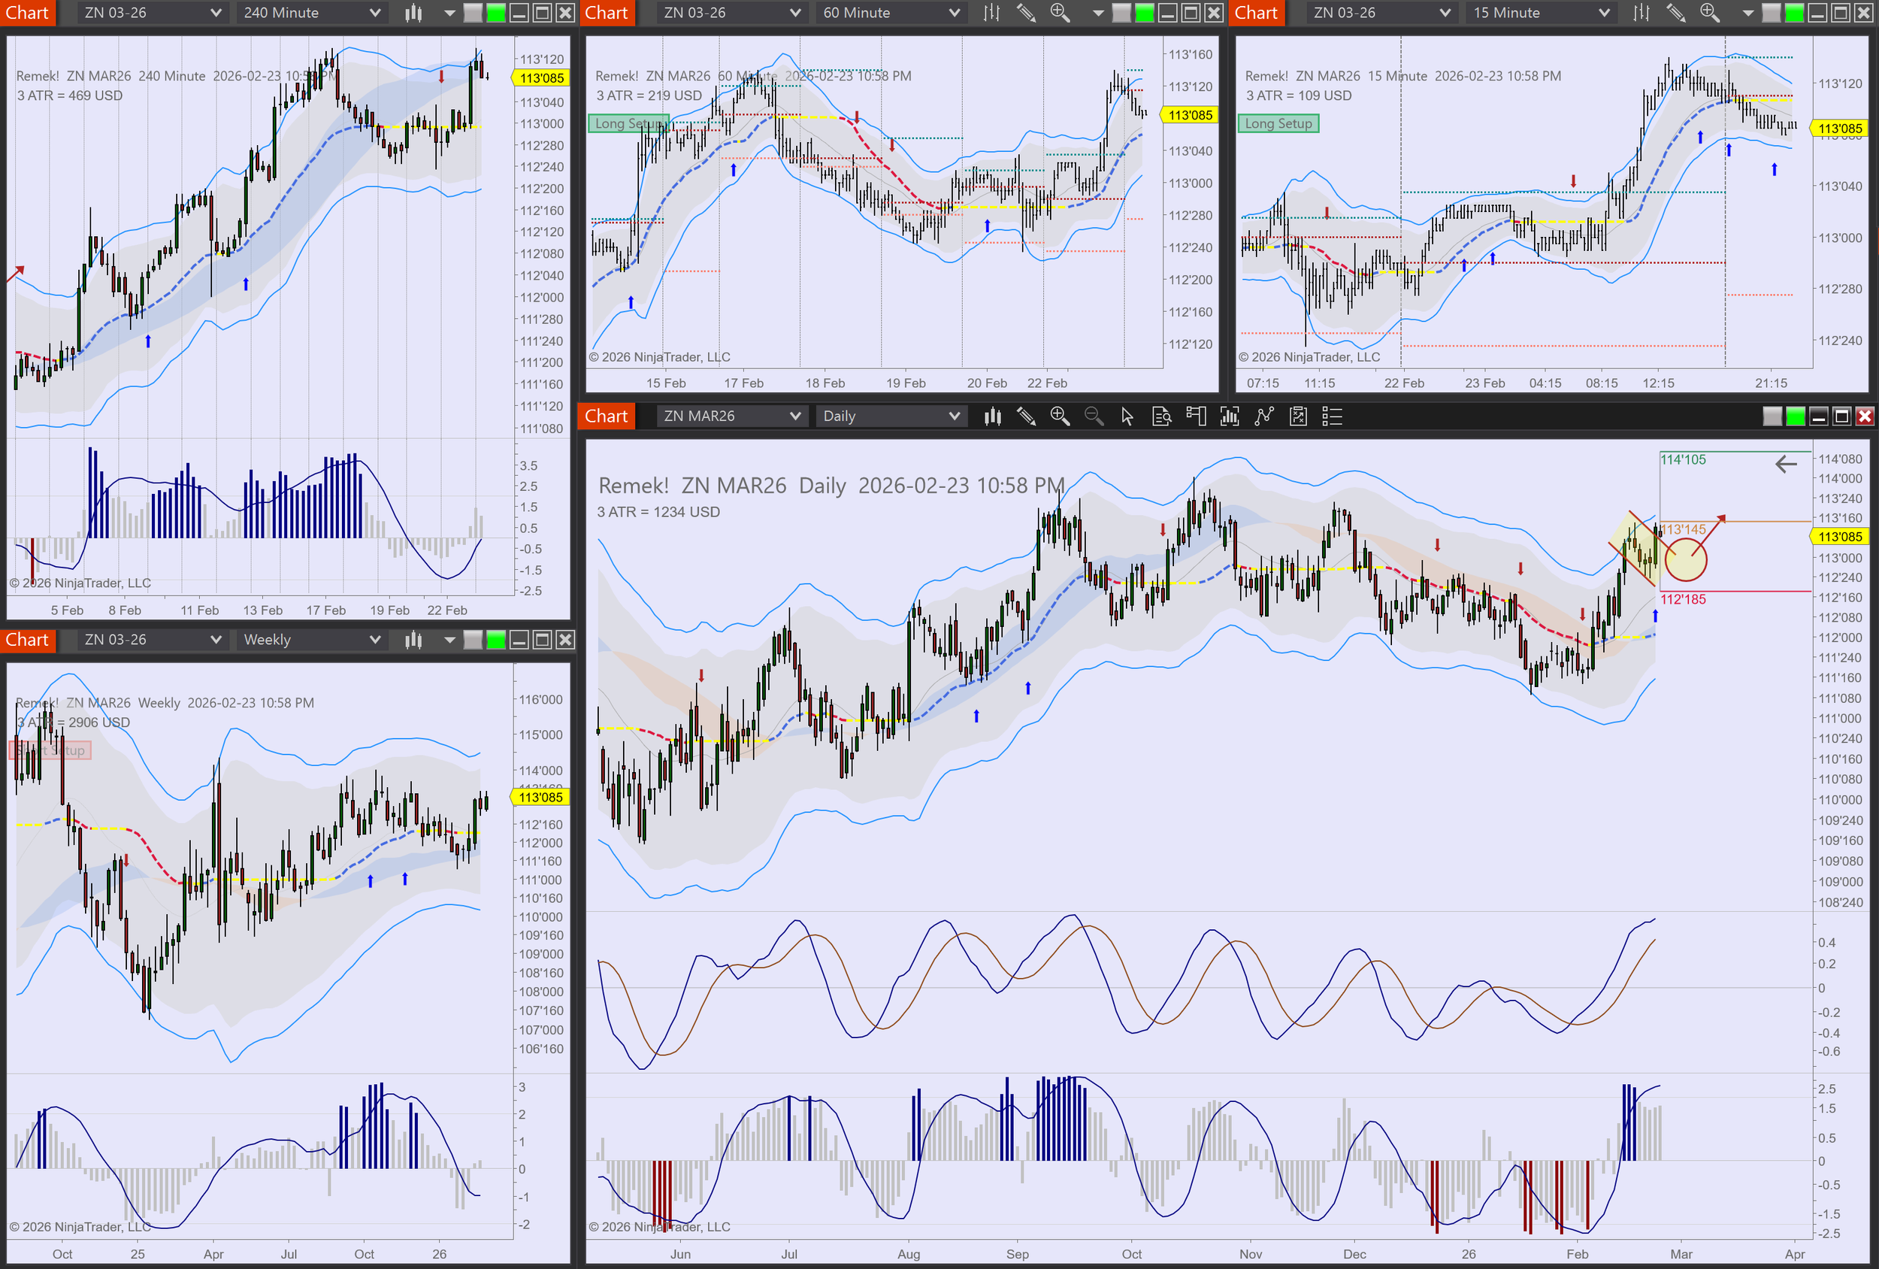Click the Long Setup label on 15 Minute chart

coord(1278,124)
